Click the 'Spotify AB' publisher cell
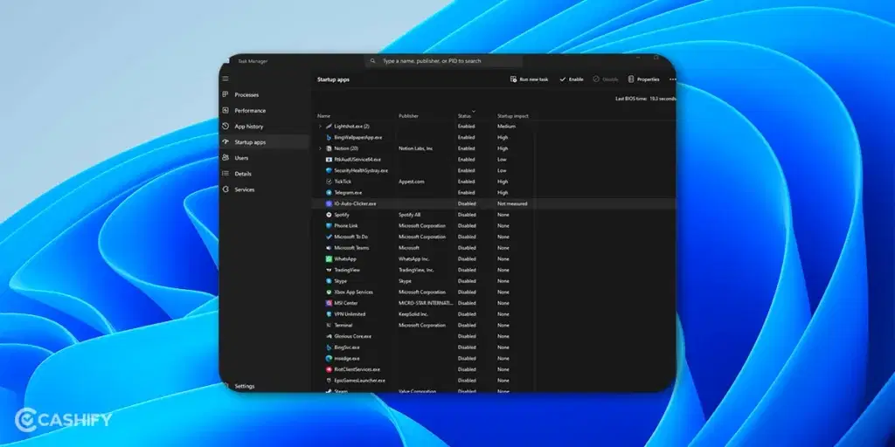The height and width of the screenshot is (447, 895). coord(409,215)
